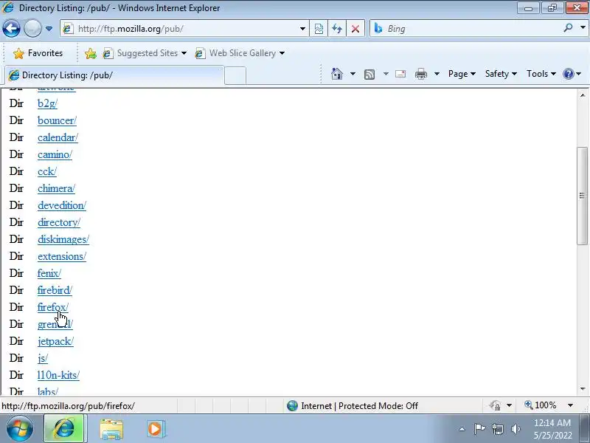The image size is (590, 443).
Task: Open the Tools menu
Action: [x=541, y=74]
